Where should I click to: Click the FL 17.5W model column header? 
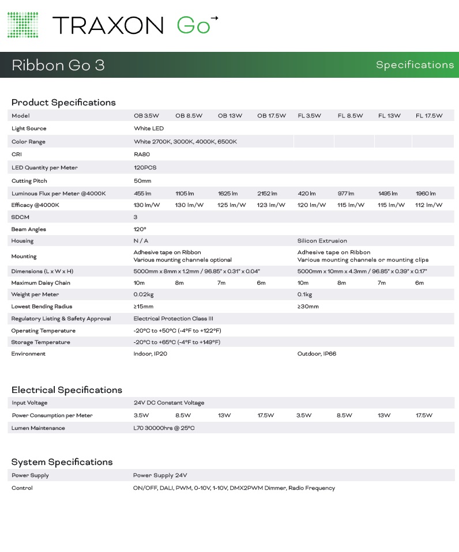pyautogui.click(x=429, y=116)
